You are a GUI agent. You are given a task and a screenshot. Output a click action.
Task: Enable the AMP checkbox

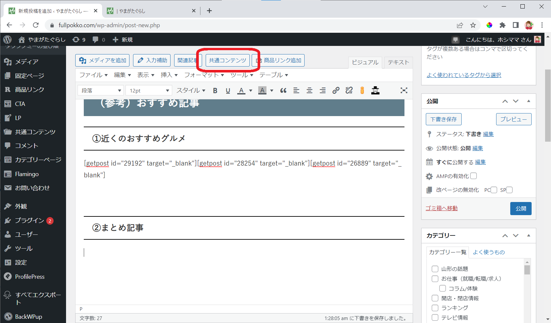tap(473, 176)
